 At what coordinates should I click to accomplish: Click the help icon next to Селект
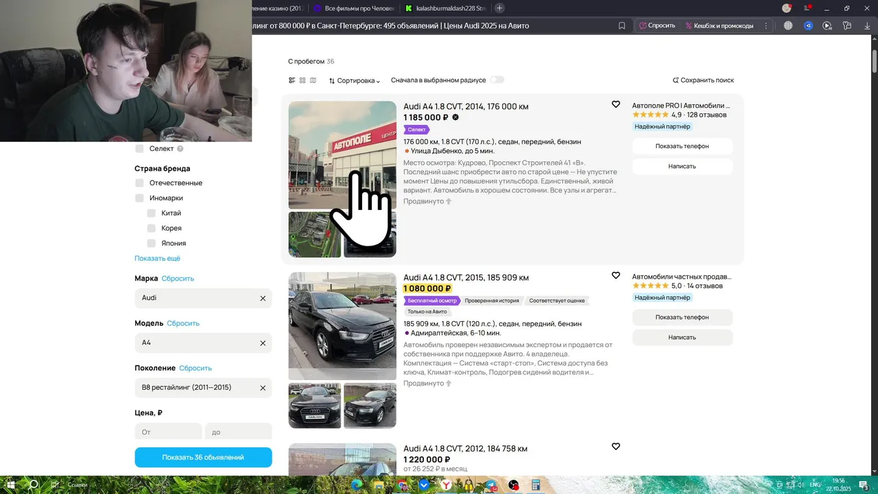[x=180, y=149]
